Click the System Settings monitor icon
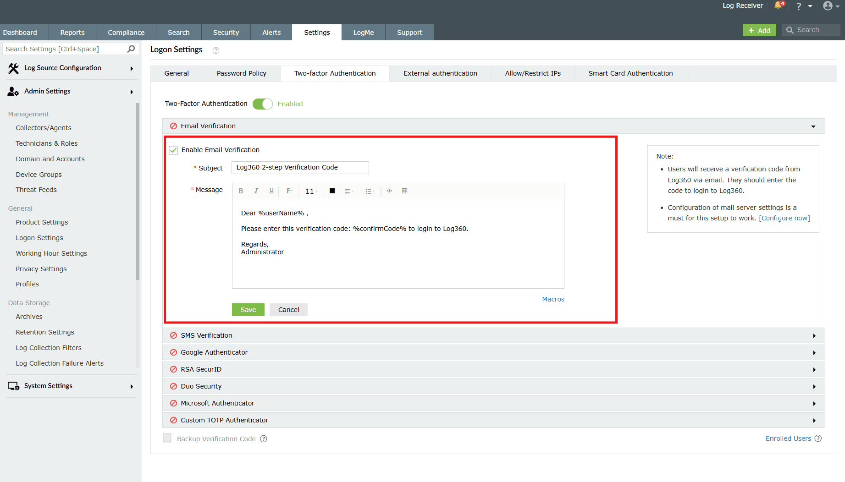The height and width of the screenshot is (482, 845). coord(13,386)
